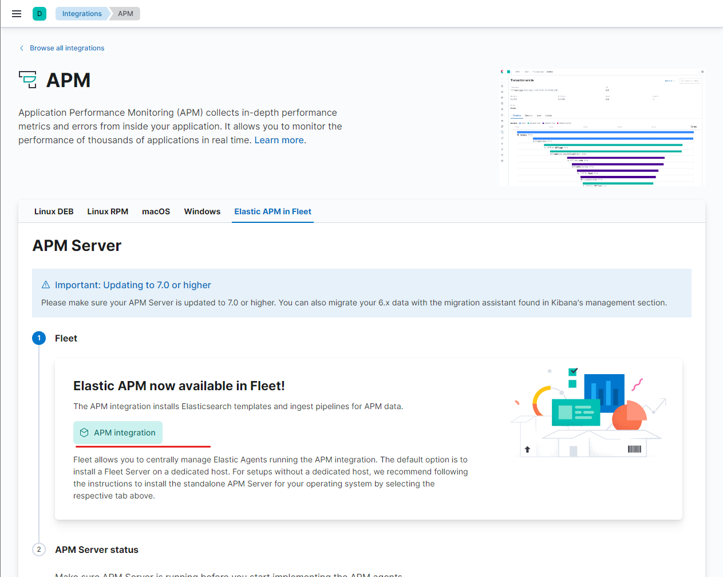Switch to the macOS tab
This screenshot has height=577, width=723.
(156, 211)
